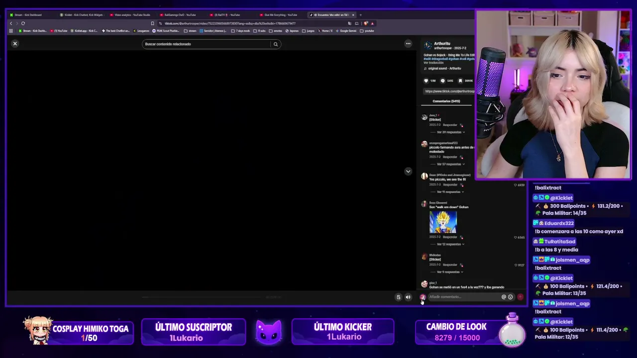Image resolution: width=637 pixels, height=358 pixels.
Task: Open Google Gemini bookmark
Action: click(346, 31)
